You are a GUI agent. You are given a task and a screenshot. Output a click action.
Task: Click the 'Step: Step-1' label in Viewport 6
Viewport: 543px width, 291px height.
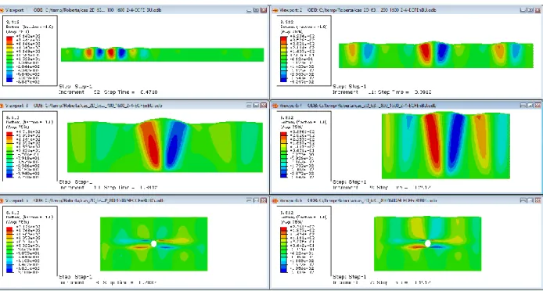(x=350, y=277)
